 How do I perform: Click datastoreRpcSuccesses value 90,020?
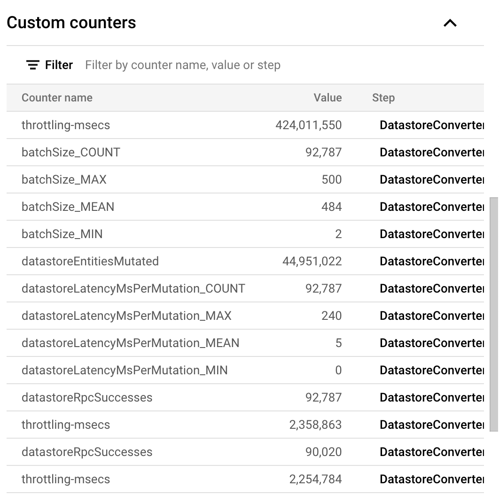[323, 452]
